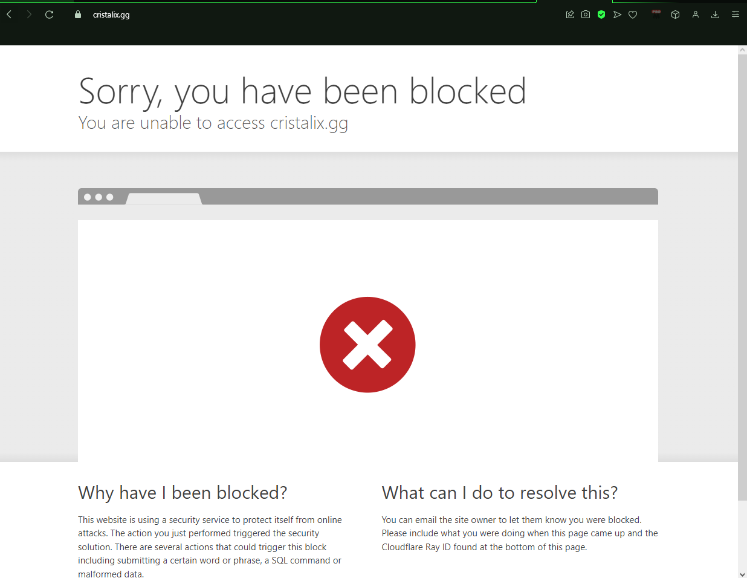Click the forward navigation arrow
The height and width of the screenshot is (578, 747).
coord(29,15)
